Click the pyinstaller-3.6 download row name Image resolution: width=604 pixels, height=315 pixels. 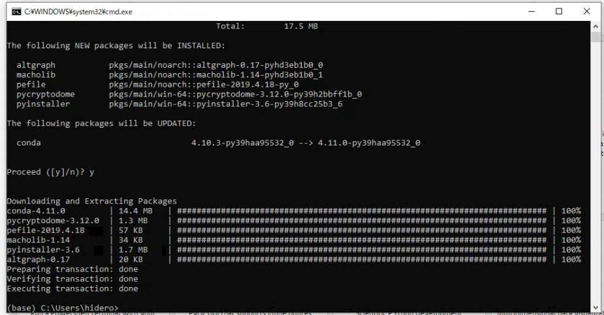pyautogui.click(x=43, y=250)
